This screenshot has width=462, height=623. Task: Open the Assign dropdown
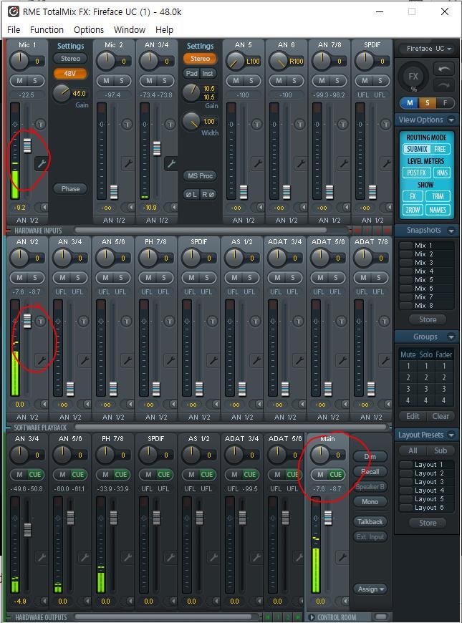tap(370, 589)
